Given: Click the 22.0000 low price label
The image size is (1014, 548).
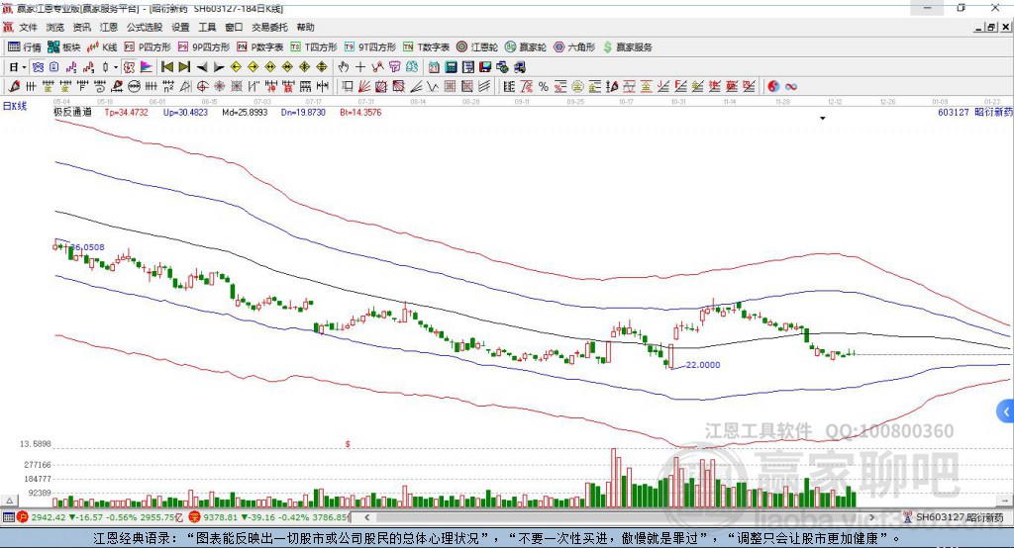Looking at the screenshot, I should (x=703, y=364).
